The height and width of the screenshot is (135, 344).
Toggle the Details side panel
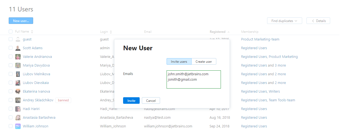click(x=318, y=21)
